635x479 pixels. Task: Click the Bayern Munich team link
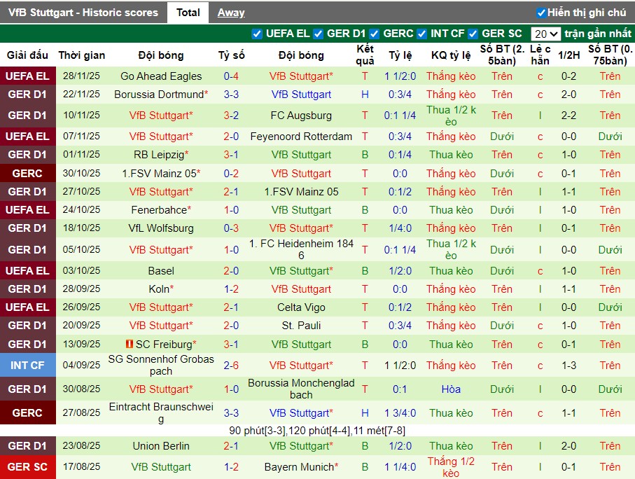pos(301,467)
